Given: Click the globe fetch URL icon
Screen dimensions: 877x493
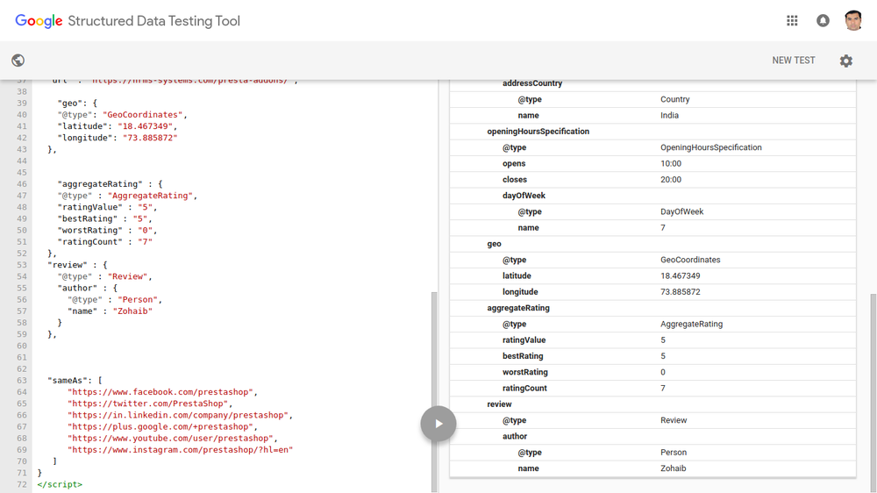Looking at the screenshot, I should point(18,60).
